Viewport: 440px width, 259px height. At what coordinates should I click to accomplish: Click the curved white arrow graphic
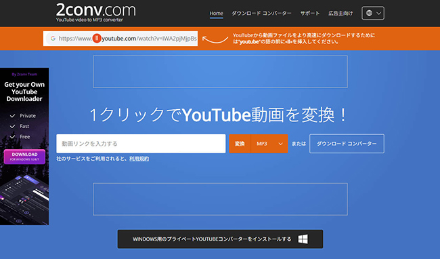pyautogui.click(x=215, y=39)
